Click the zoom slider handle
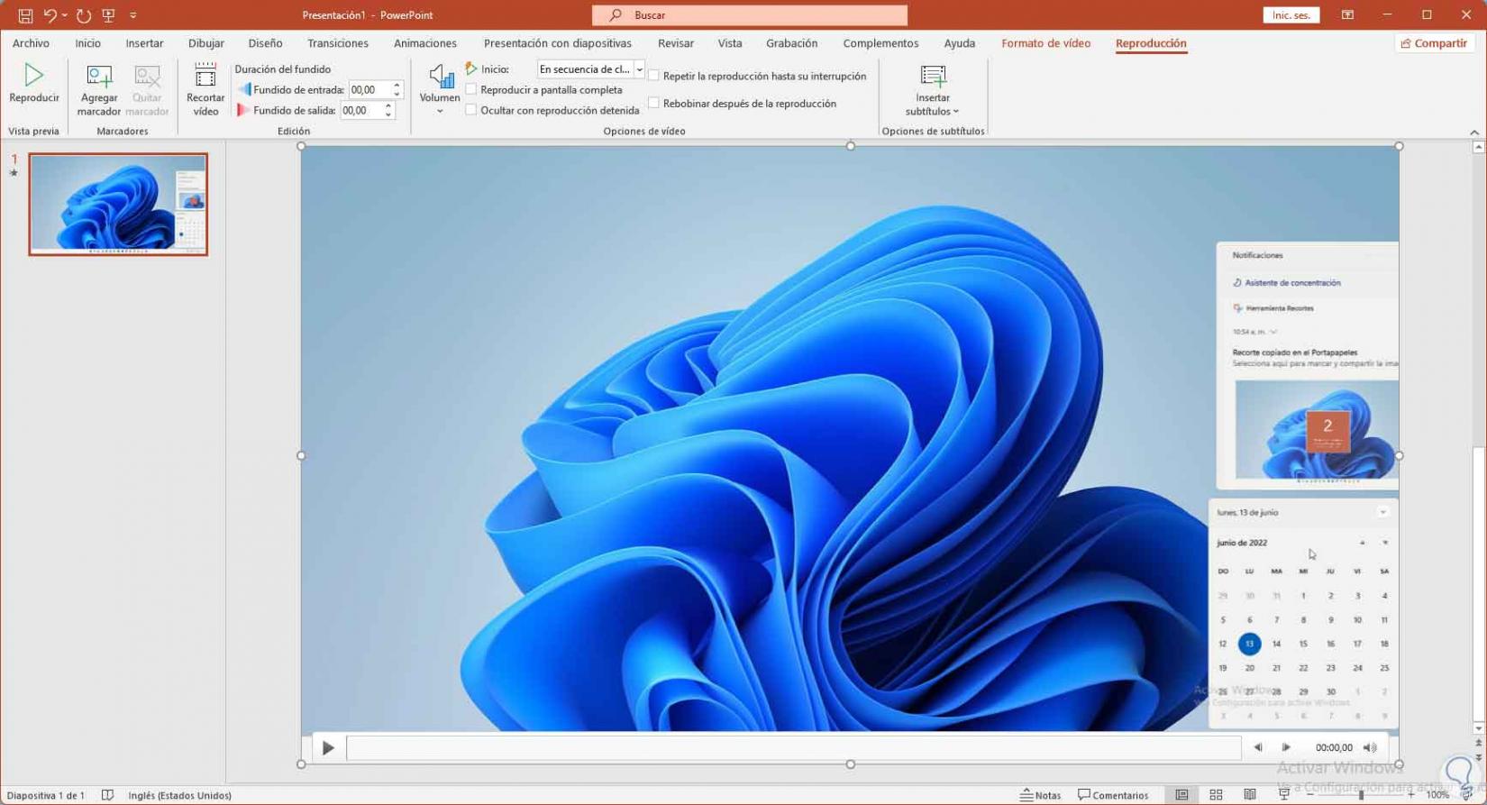1487x805 pixels. tap(1361, 795)
